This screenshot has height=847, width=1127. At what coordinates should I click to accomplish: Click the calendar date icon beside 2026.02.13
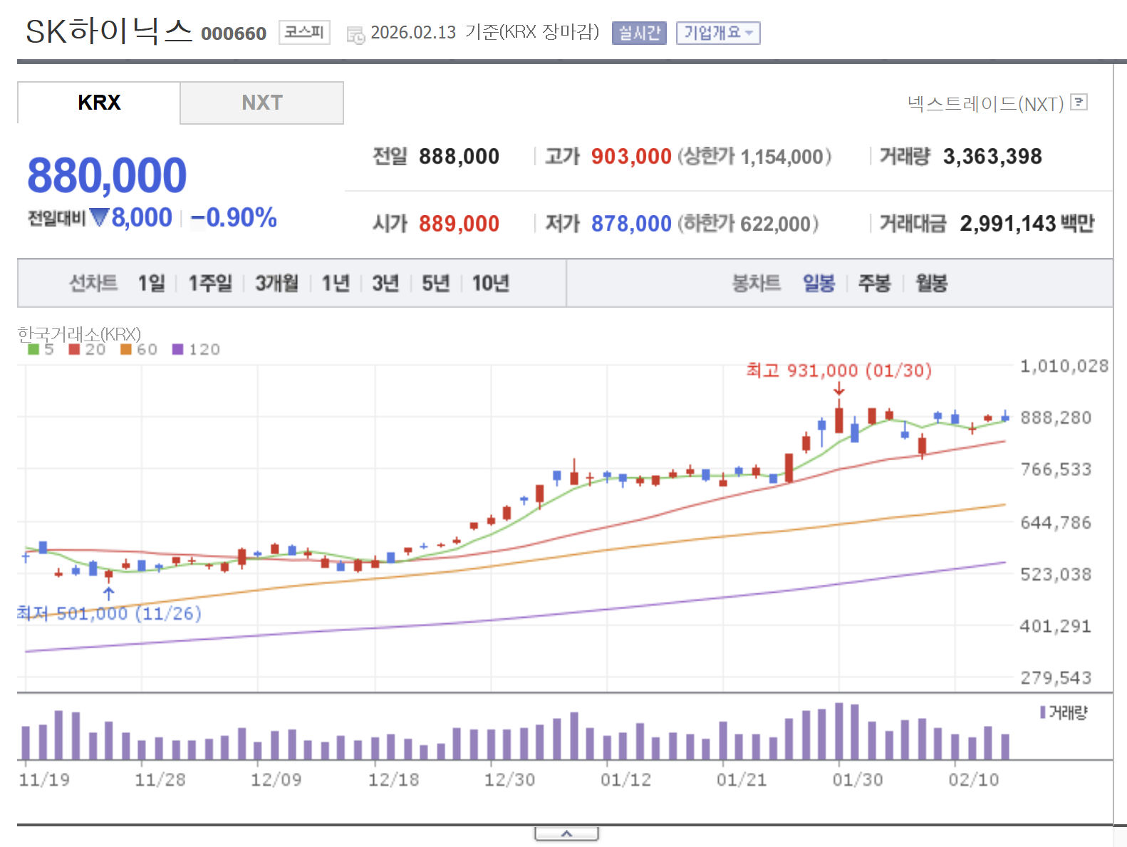tap(355, 34)
